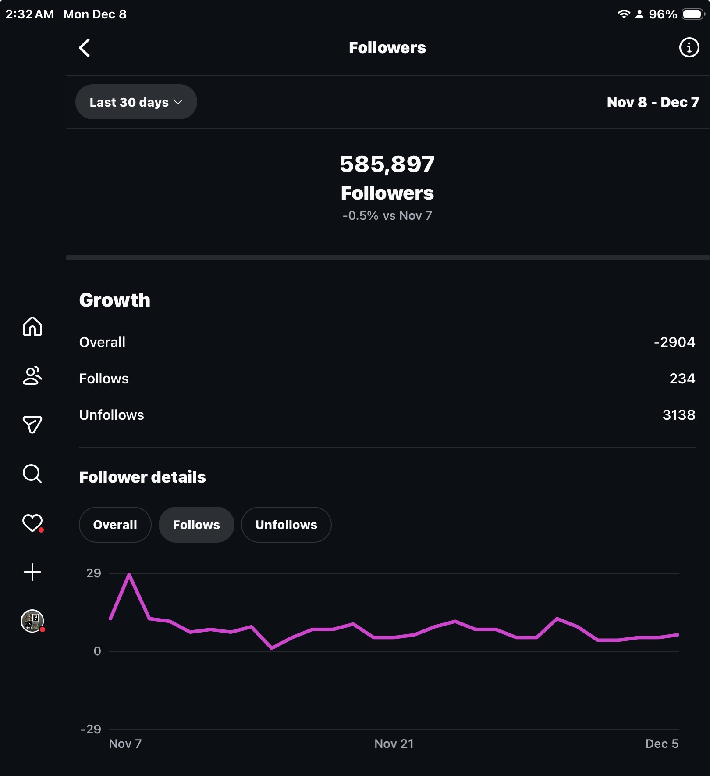Go back using the back arrow
The width and height of the screenshot is (710, 776).
coord(85,48)
